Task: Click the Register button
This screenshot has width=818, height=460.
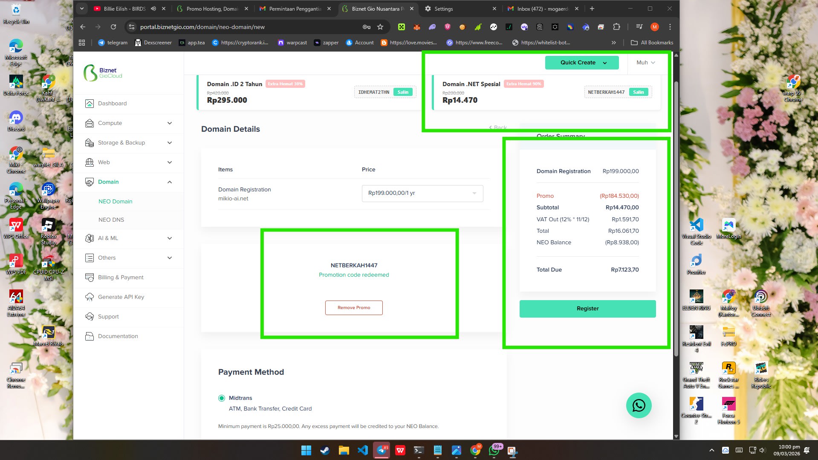Action: [587, 309]
